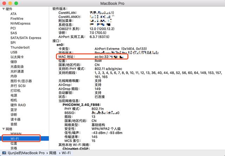
Task: Click the PHICOMM_2.4G_FB98 network name
Action: point(82,105)
